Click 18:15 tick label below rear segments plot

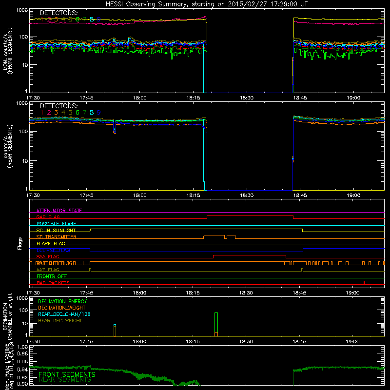(x=193, y=195)
